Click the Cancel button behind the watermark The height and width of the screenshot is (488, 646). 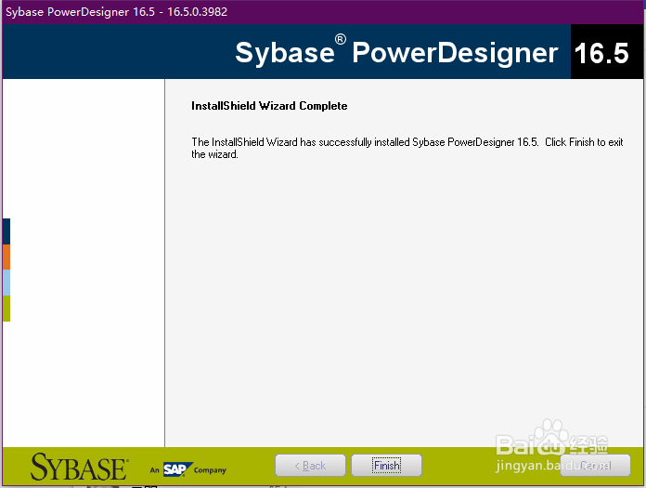point(595,466)
